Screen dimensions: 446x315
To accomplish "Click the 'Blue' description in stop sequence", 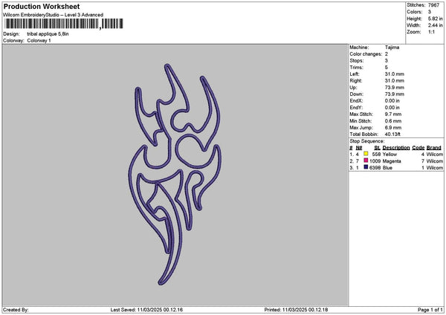I will click(x=387, y=168).
